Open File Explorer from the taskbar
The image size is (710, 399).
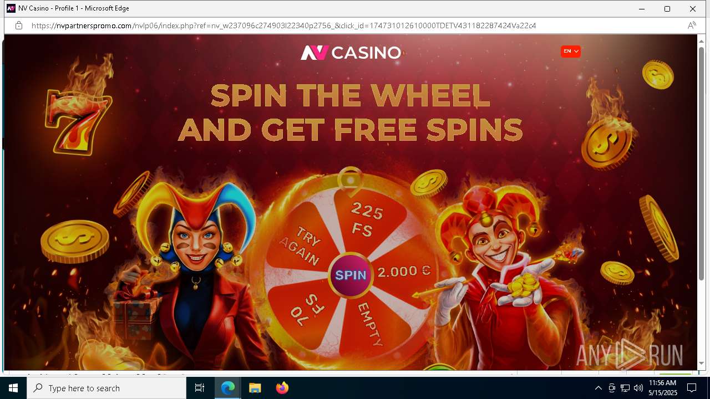pos(255,388)
